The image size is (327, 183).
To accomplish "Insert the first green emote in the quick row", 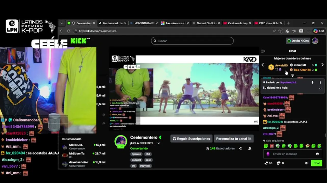I will click(x=266, y=146).
